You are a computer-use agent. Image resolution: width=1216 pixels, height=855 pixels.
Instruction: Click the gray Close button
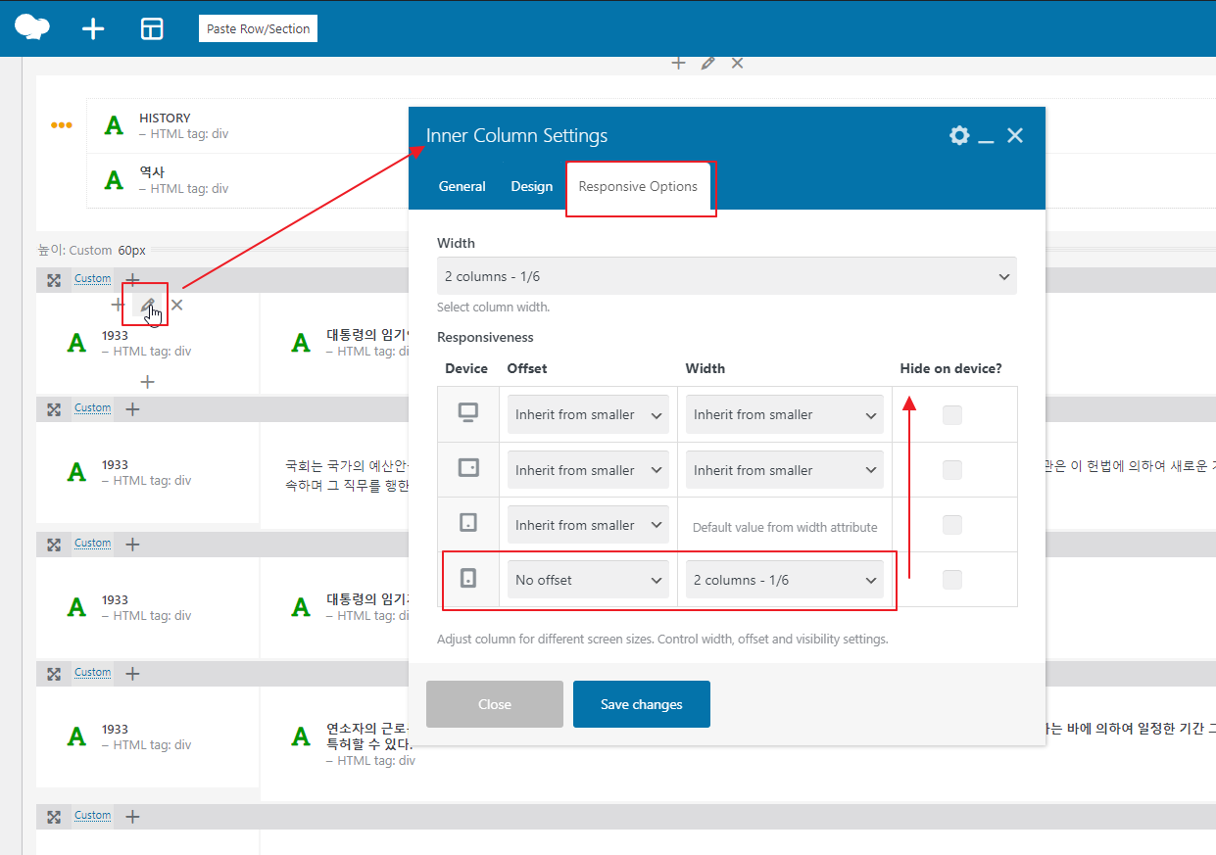tap(495, 704)
